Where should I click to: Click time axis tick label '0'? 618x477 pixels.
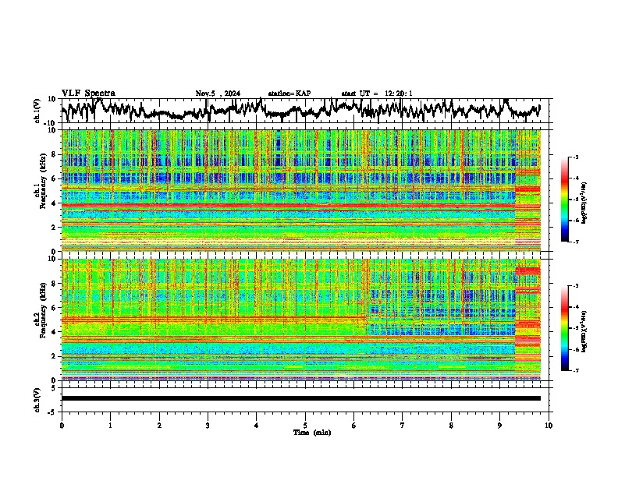pyautogui.click(x=62, y=426)
